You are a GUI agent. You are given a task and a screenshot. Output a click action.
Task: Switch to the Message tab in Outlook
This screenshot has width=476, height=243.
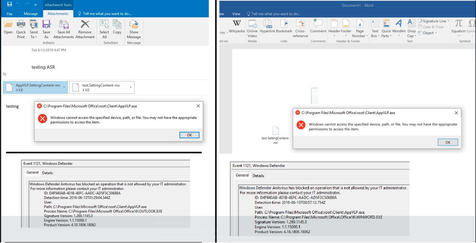[x=30, y=14]
